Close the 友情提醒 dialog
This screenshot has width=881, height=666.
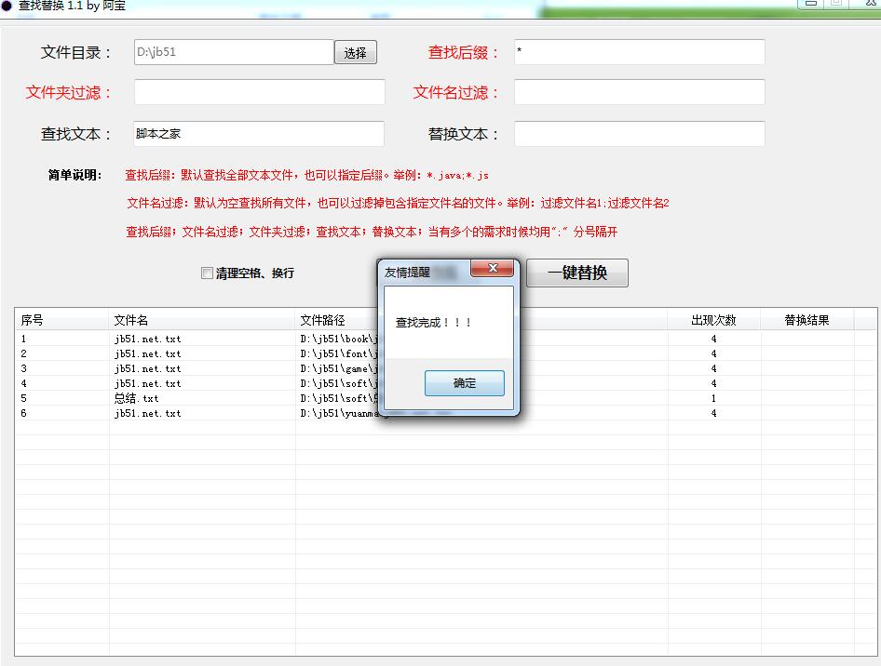pos(493,269)
